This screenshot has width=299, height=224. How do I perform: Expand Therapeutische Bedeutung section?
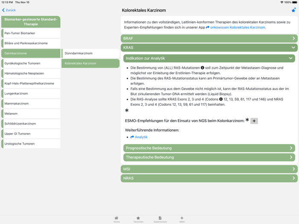tap(209, 157)
